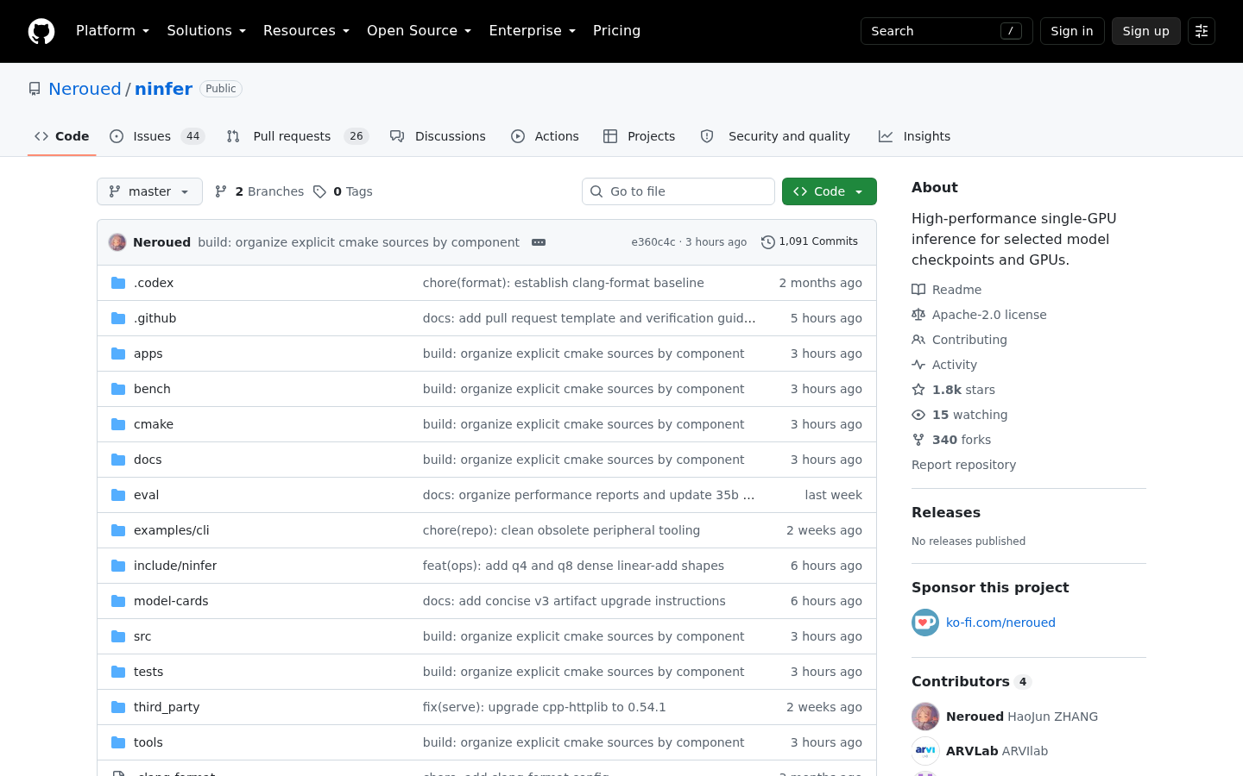Click the star icon next to 1.8k stars
Screen dimensions: 1243x776
pyautogui.click(x=918, y=390)
